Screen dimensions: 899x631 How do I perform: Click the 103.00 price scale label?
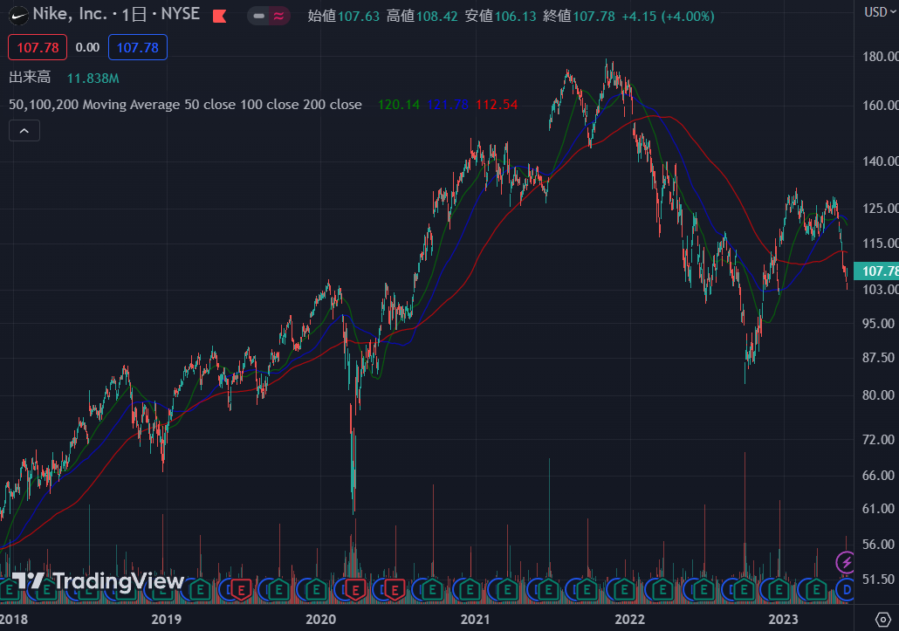coord(880,290)
